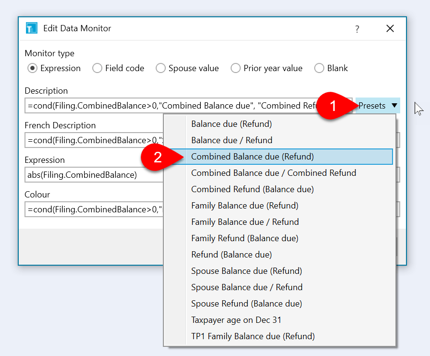Screen dimensions: 430x356
Task: Click the French Description input field
Action: (94, 140)
